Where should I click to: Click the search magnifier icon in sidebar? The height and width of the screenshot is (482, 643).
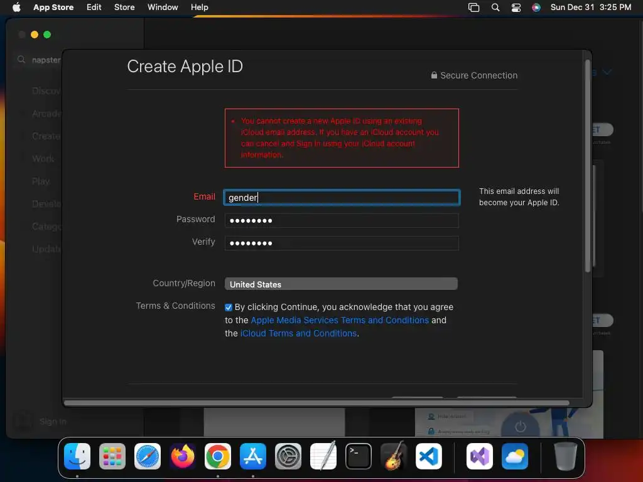pyautogui.click(x=21, y=60)
